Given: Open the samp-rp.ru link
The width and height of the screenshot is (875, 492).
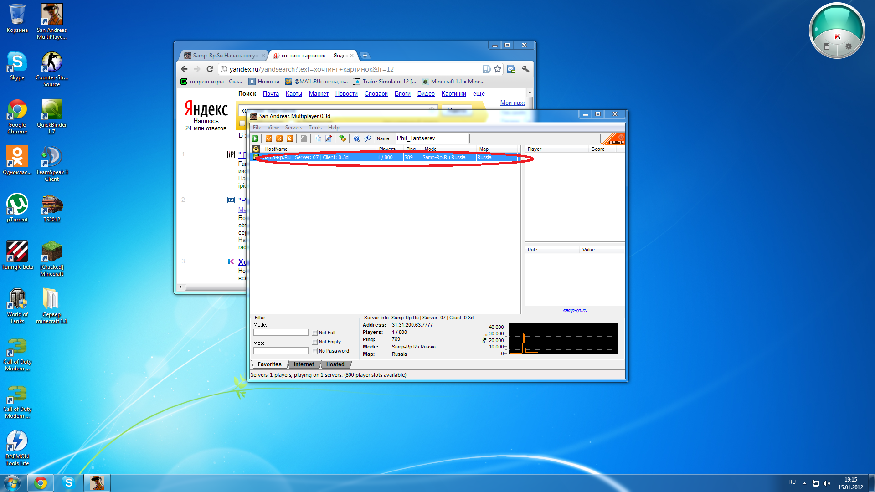Looking at the screenshot, I should point(575,311).
